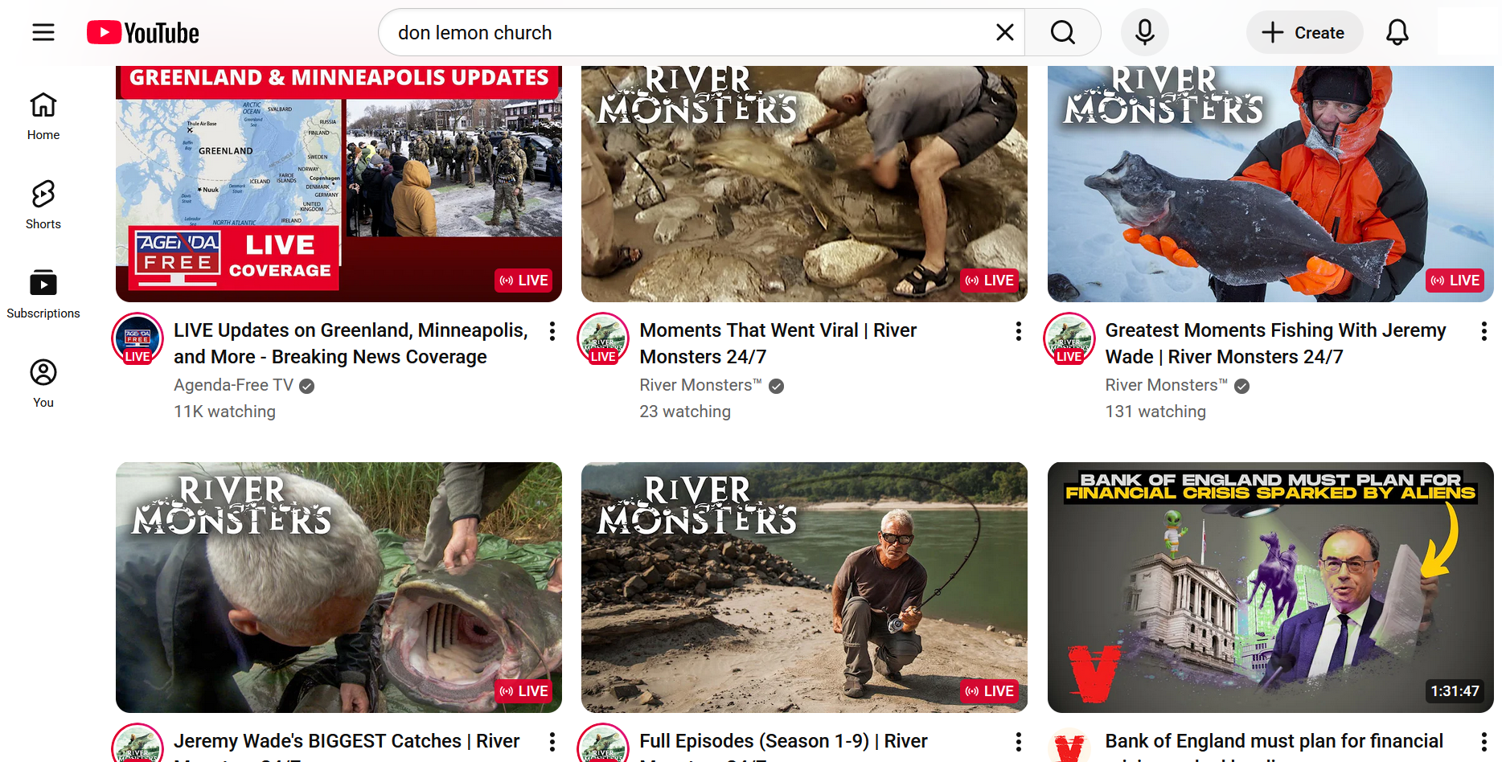Open the Greatest Moments Fishing video thumbnail
Screen dimensions: 1502x762
click(x=1270, y=184)
